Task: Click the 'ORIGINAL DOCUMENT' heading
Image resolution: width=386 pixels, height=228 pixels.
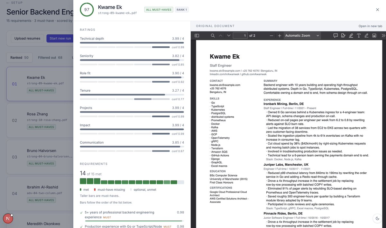Action: pos(215,26)
